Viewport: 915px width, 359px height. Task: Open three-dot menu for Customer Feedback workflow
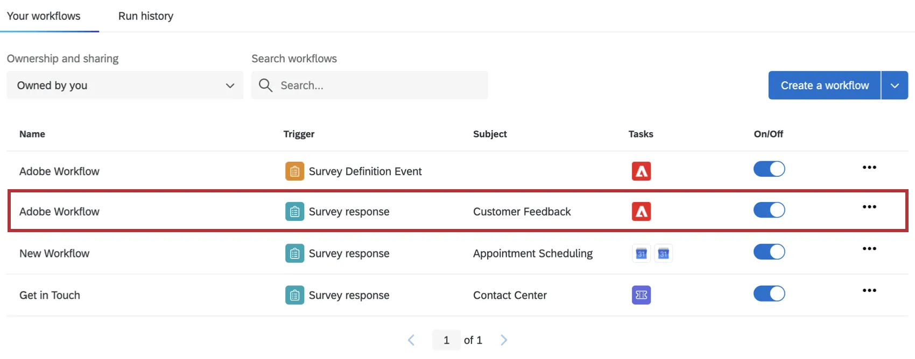tap(869, 207)
